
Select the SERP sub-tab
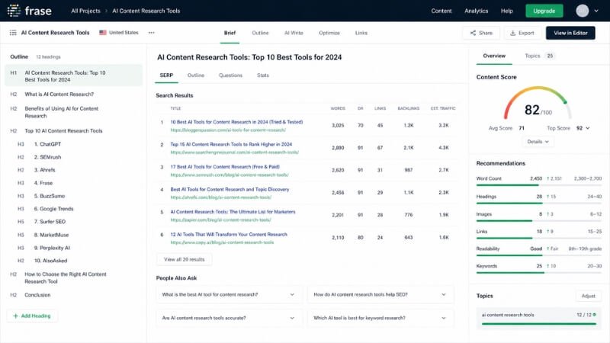[x=166, y=75]
